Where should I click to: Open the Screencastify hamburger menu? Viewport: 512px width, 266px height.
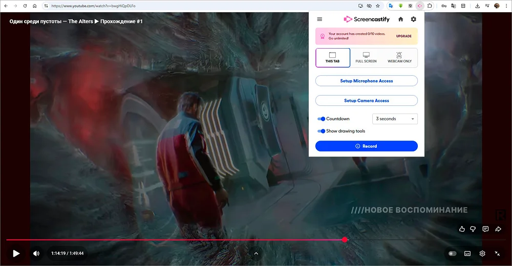pyautogui.click(x=319, y=19)
